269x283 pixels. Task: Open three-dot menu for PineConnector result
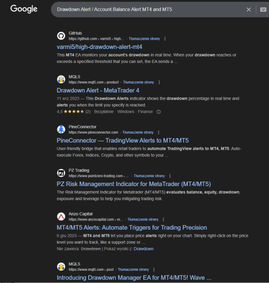coord(159,133)
